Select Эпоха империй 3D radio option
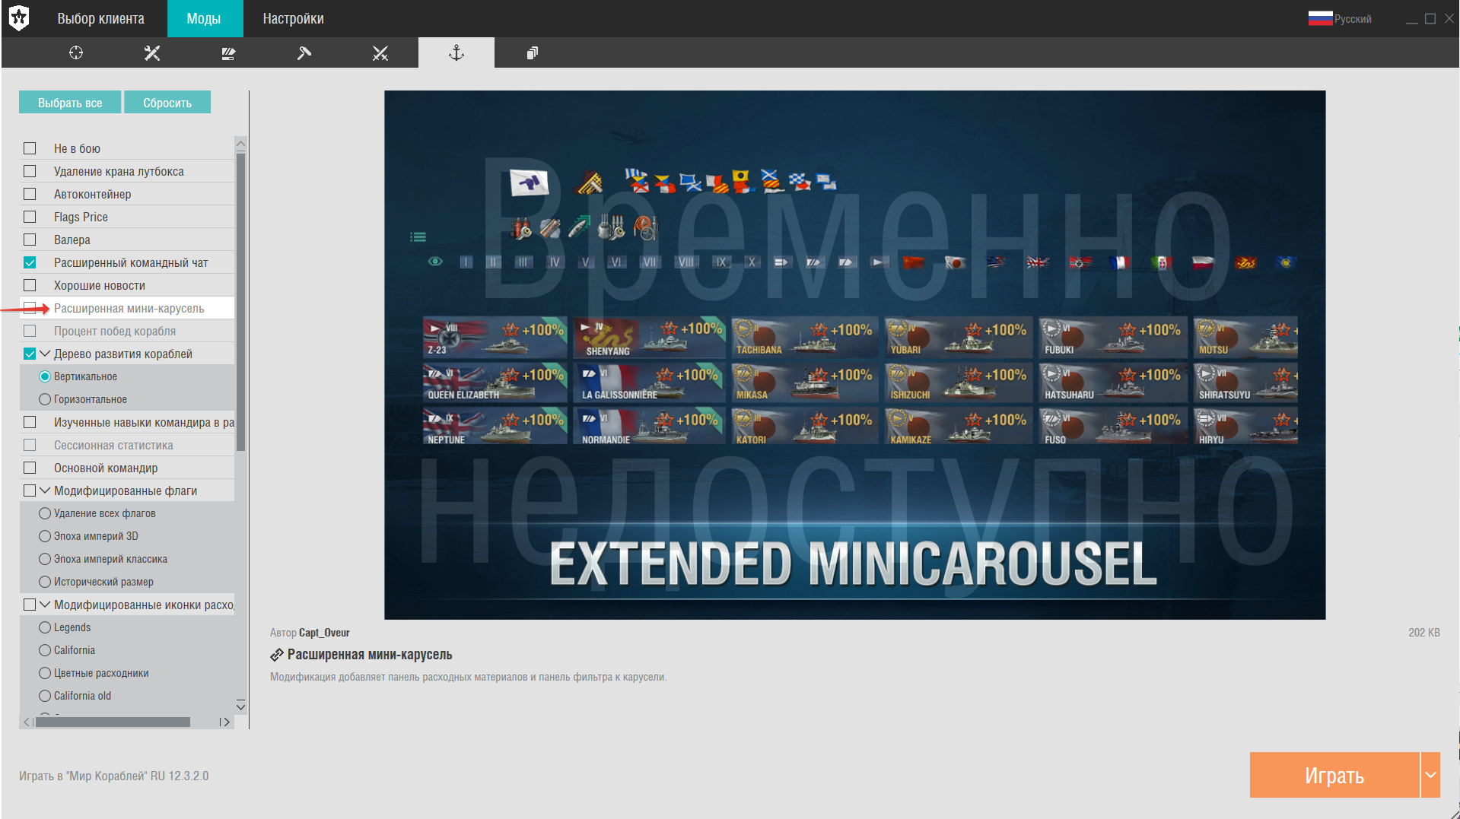This screenshot has height=819, width=1460. 45,536
